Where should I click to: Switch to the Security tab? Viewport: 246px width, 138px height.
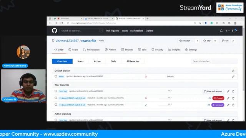[157, 49]
